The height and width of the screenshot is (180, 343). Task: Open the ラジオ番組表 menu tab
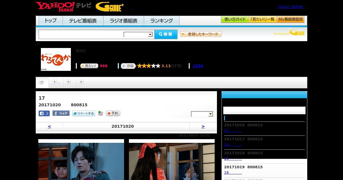[123, 21]
